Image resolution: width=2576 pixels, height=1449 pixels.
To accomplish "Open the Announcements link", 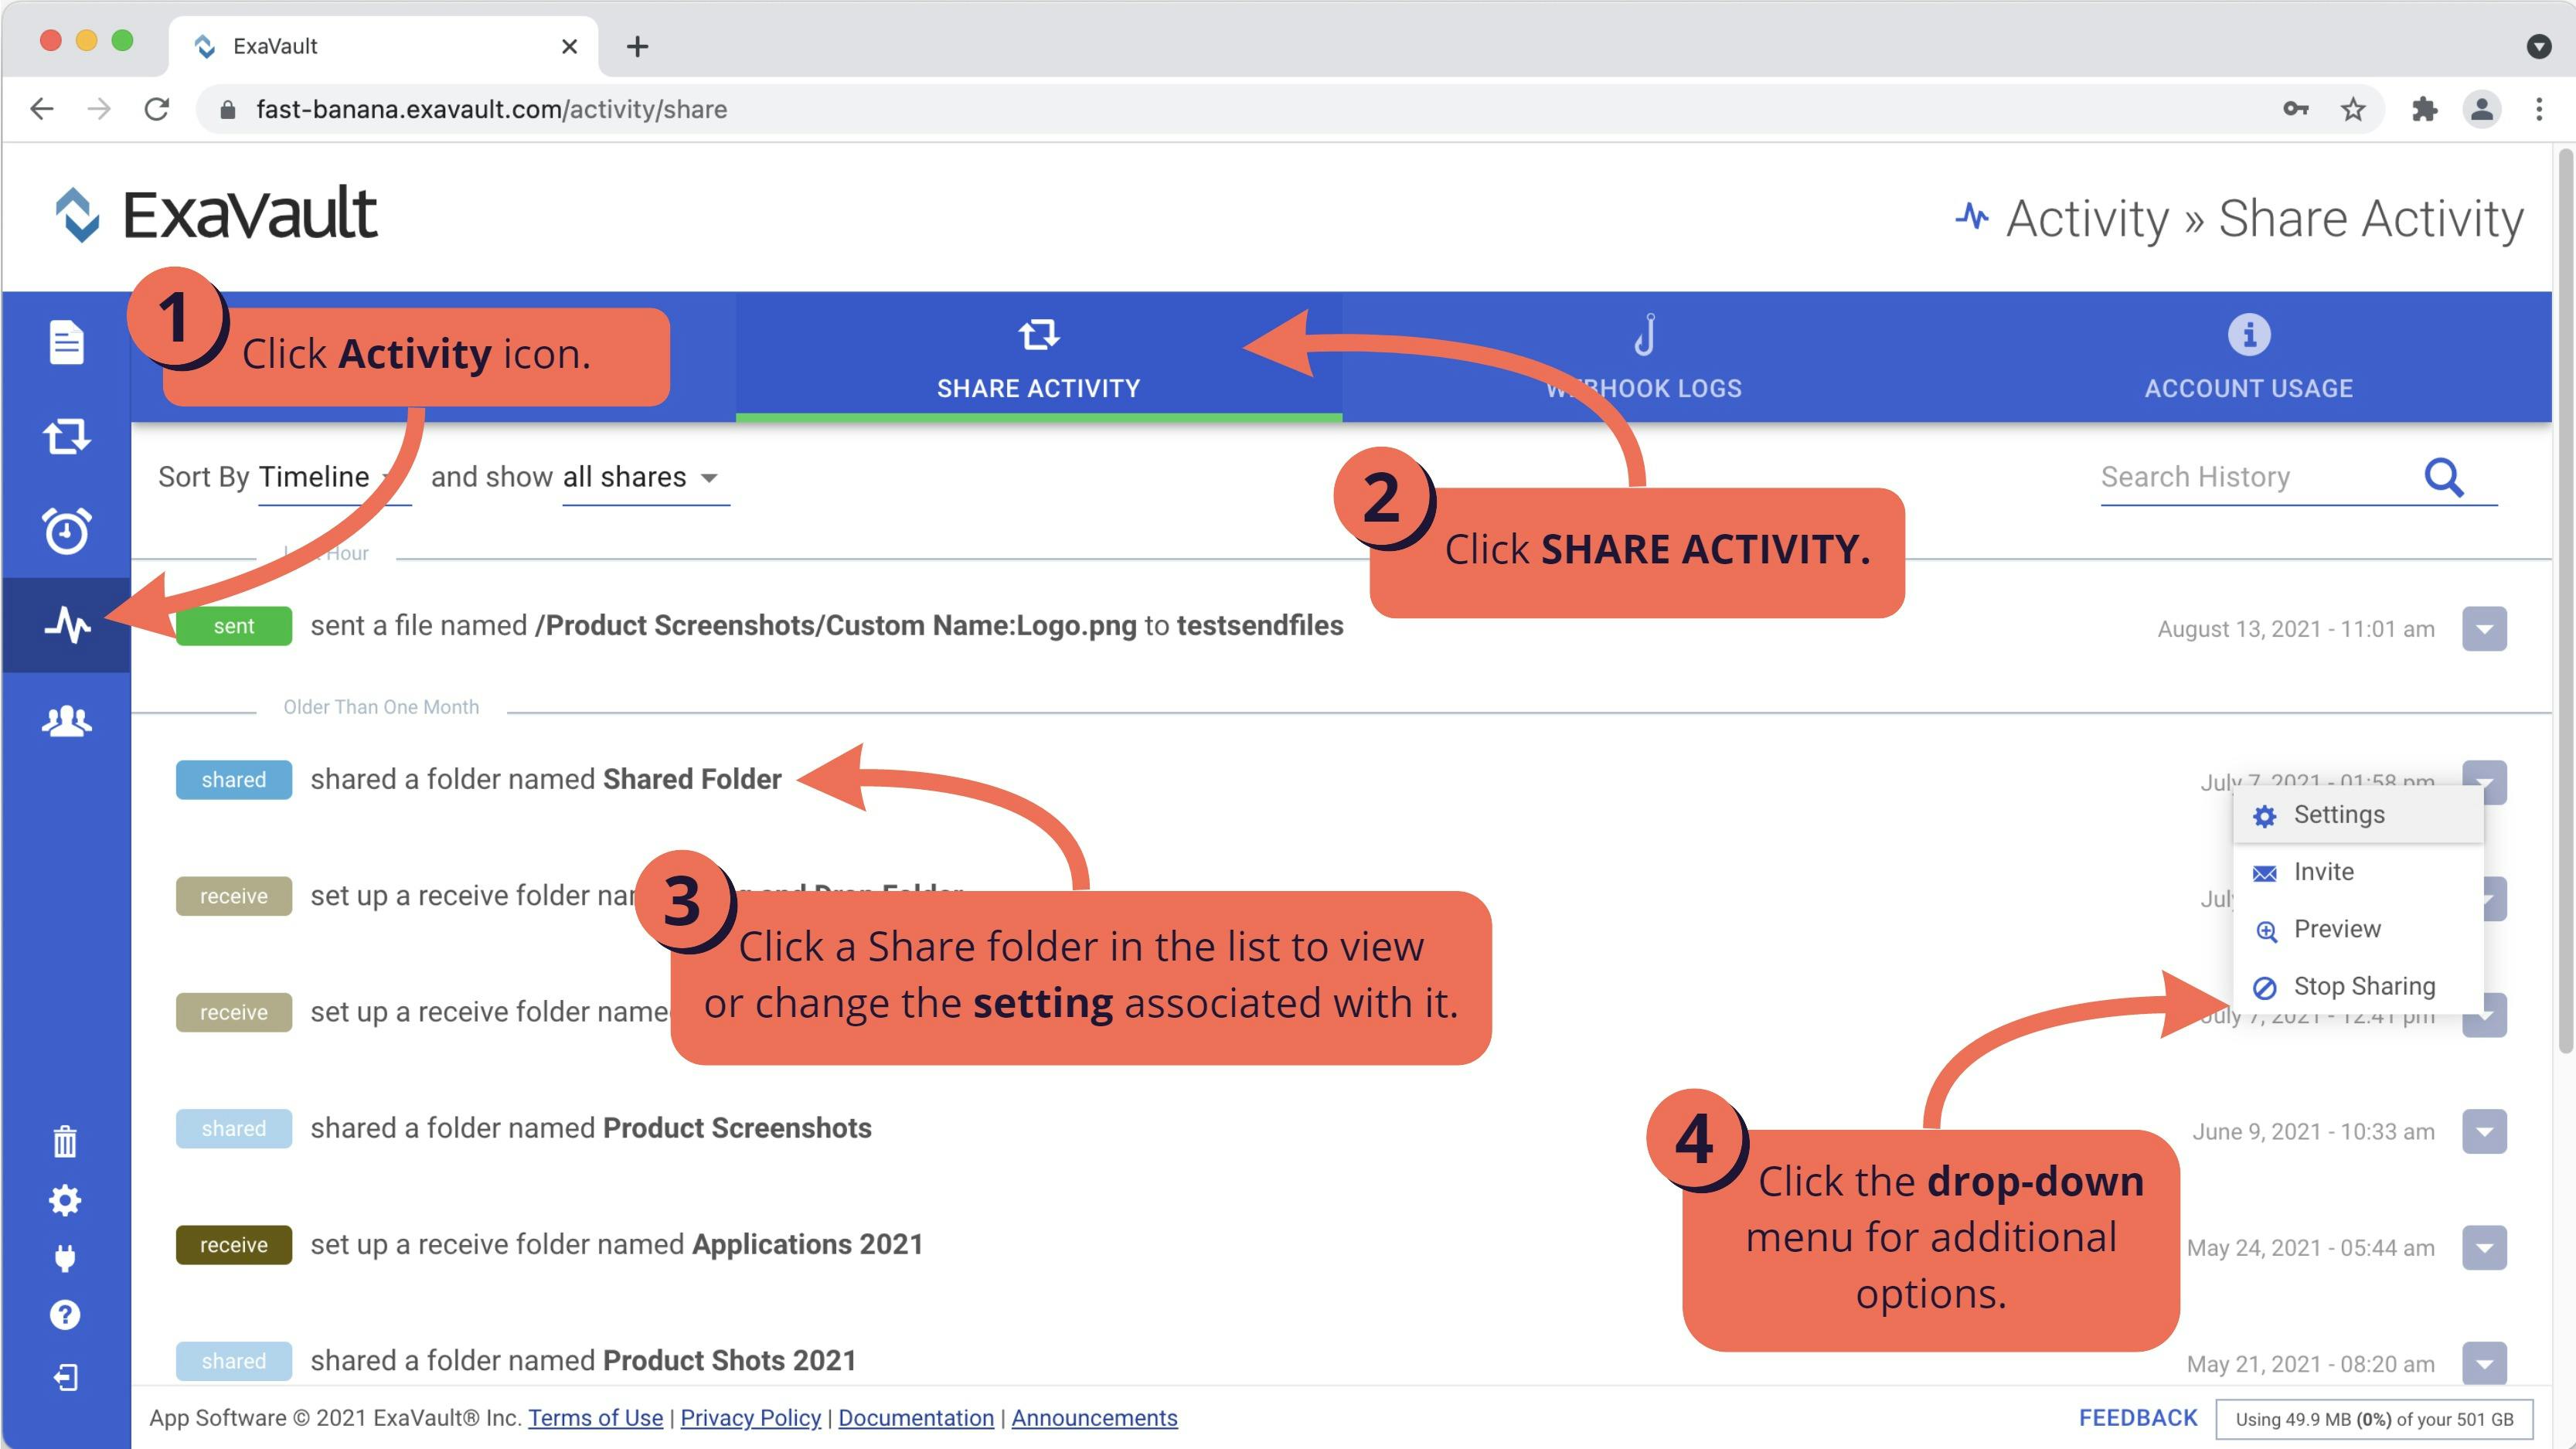I will click(1094, 1418).
